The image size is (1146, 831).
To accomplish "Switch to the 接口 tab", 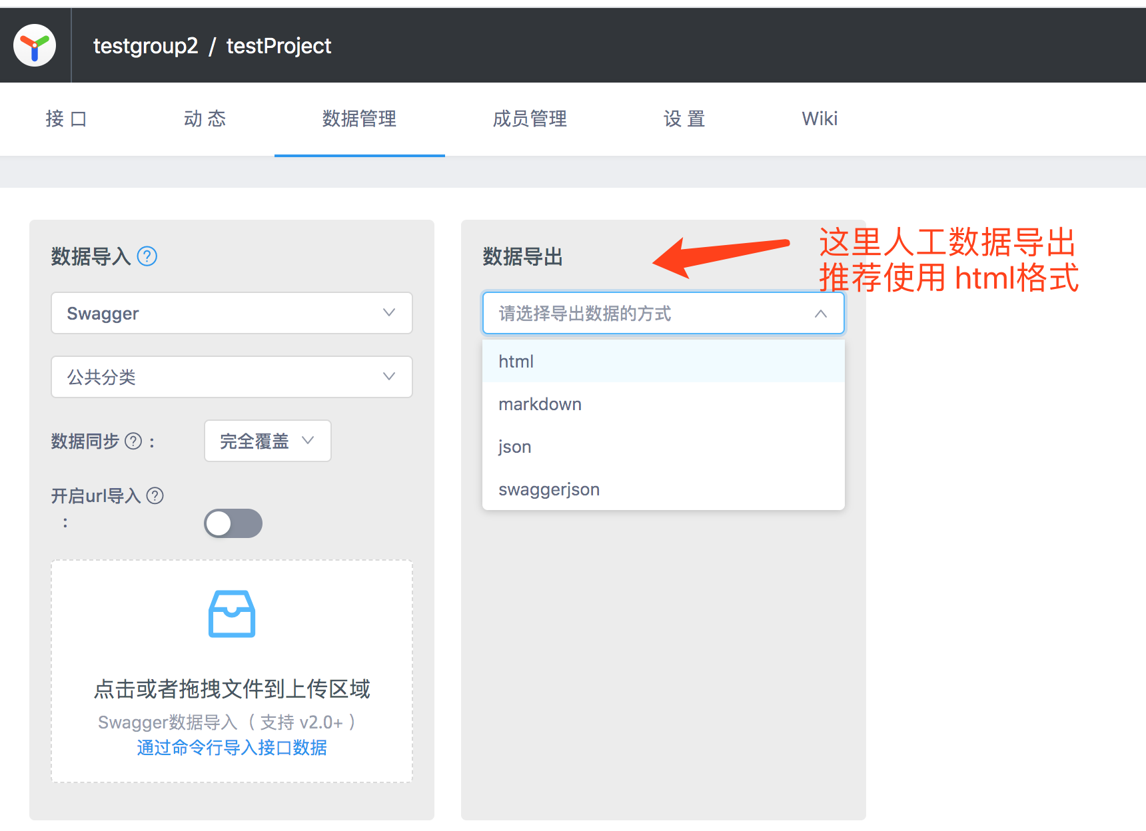I will tap(67, 119).
